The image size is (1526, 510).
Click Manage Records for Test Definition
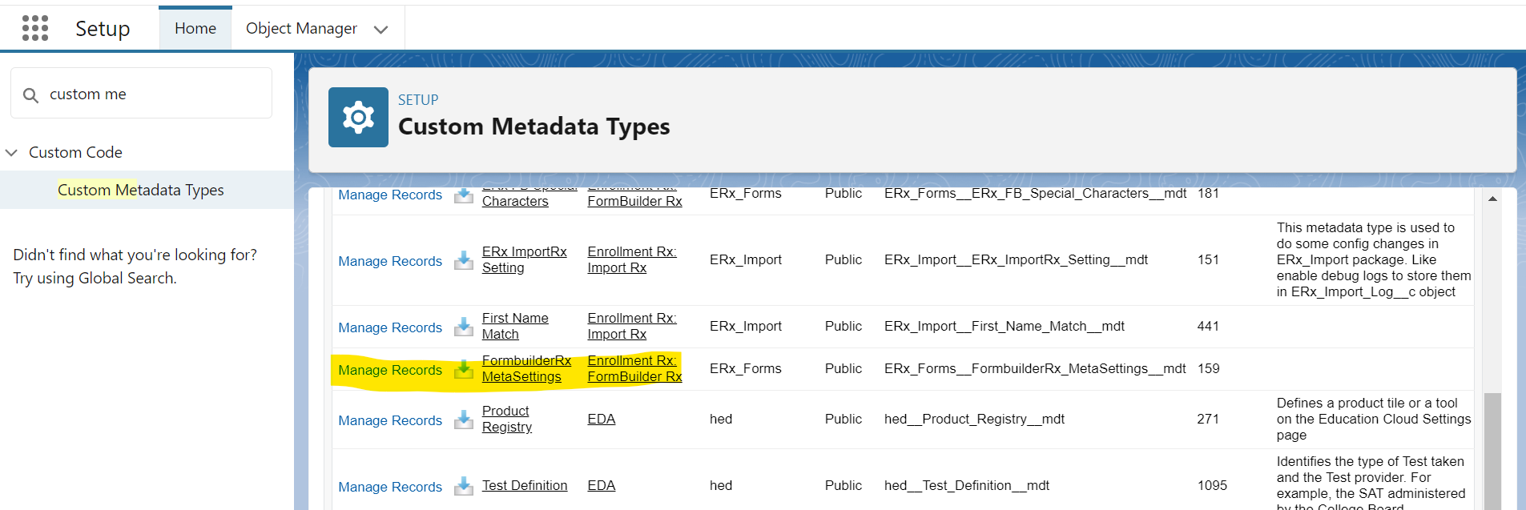click(x=390, y=487)
